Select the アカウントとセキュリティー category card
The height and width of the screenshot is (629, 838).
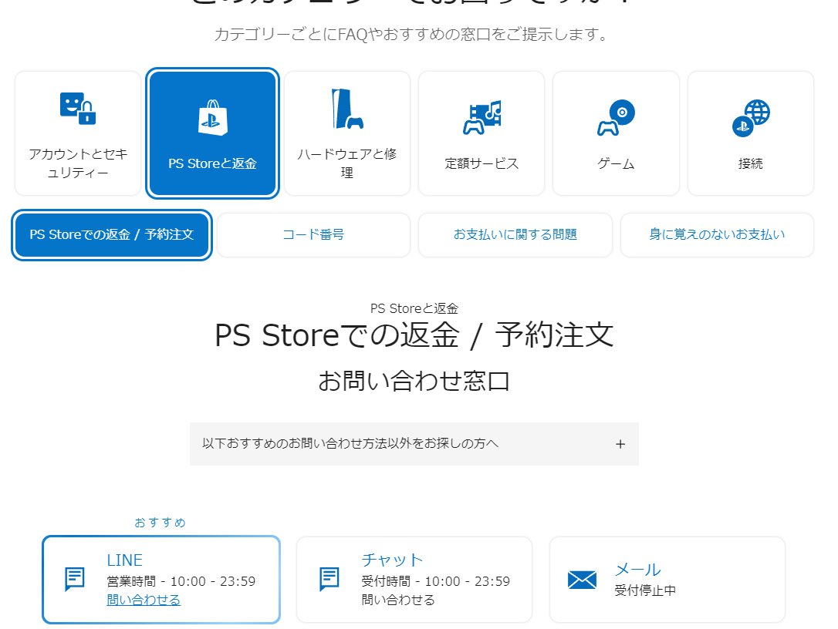(78, 133)
